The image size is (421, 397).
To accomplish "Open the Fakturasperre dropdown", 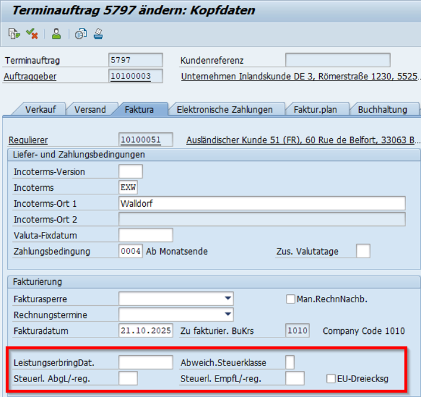I will pos(227,299).
